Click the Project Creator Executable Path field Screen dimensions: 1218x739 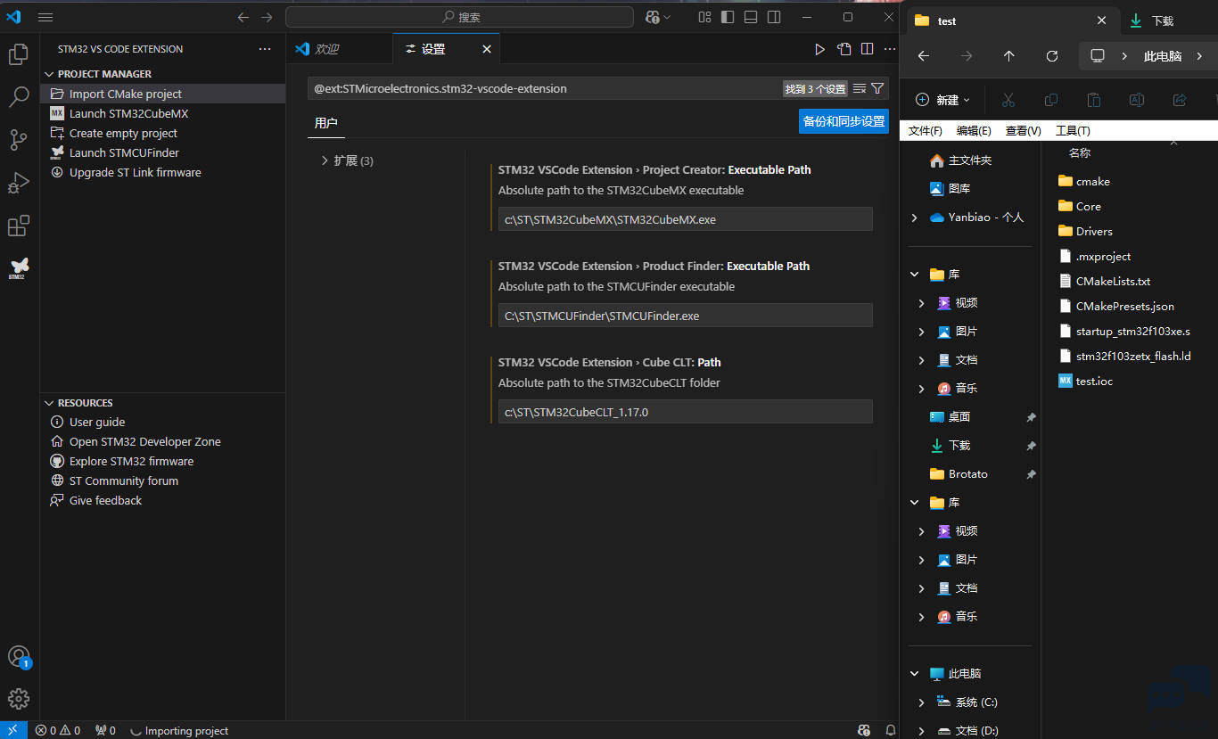tap(685, 219)
